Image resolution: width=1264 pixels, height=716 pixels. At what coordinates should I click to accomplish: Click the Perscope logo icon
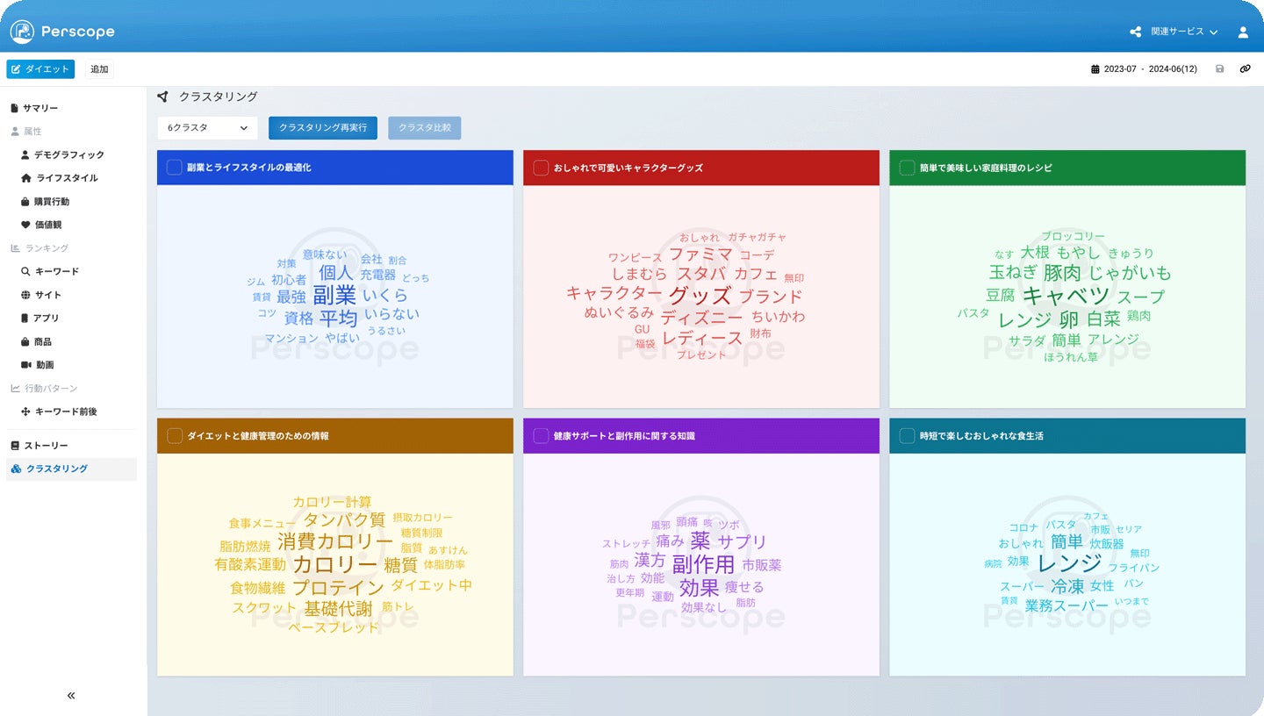coord(22,32)
